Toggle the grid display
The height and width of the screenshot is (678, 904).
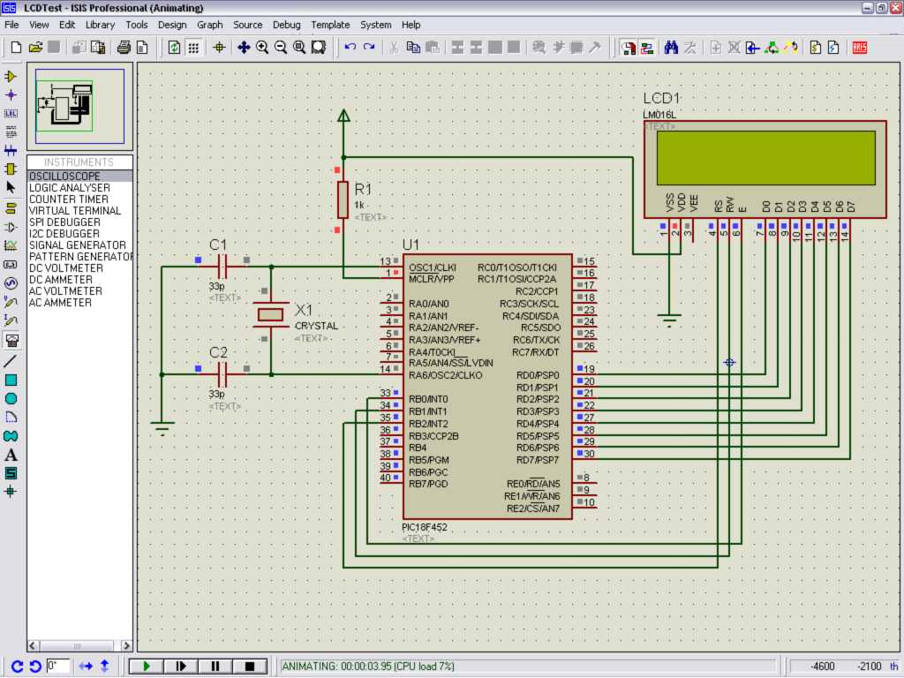coord(193,48)
